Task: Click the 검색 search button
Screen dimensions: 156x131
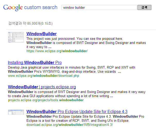Action: (x=144, y=7)
